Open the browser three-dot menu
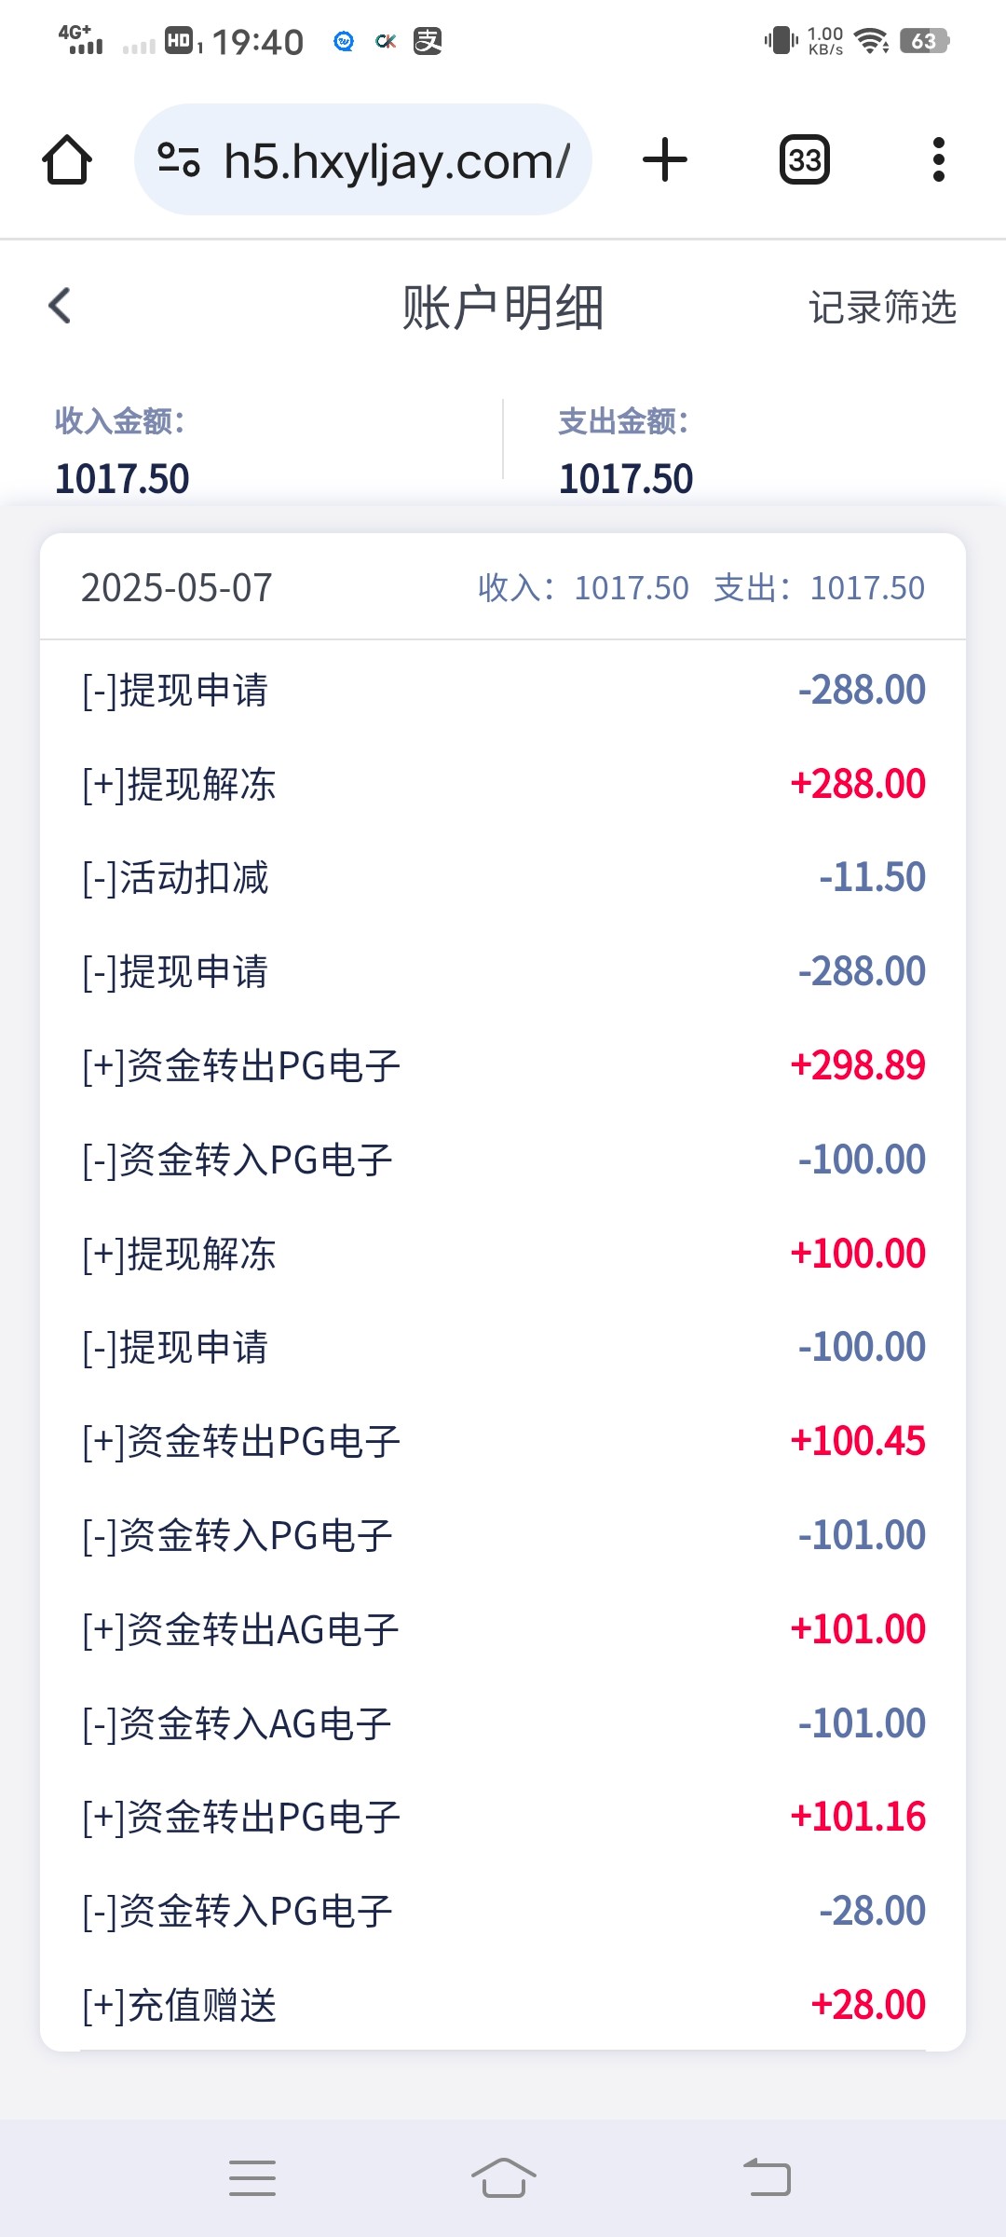 tap(938, 160)
